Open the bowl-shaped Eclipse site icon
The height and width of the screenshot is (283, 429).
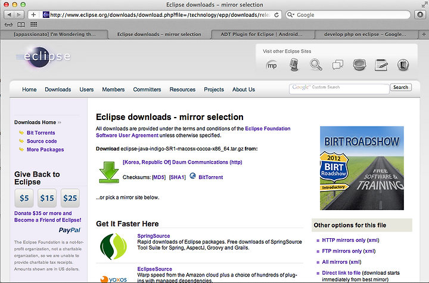pyautogui.click(x=359, y=65)
